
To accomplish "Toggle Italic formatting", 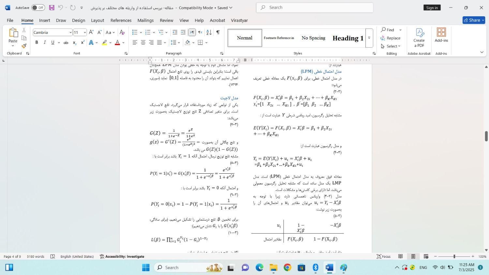I will pos(45,43).
